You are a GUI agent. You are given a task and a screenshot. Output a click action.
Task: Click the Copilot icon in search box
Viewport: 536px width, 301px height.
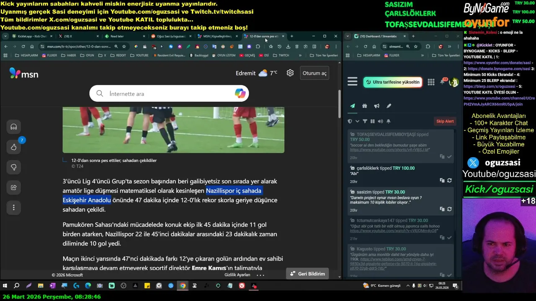click(x=240, y=94)
